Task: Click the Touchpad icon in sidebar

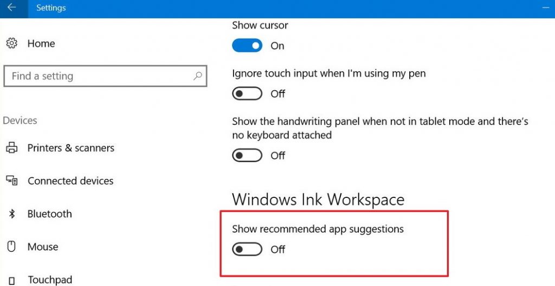Action: pyautogui.click(x=12, y=281)
